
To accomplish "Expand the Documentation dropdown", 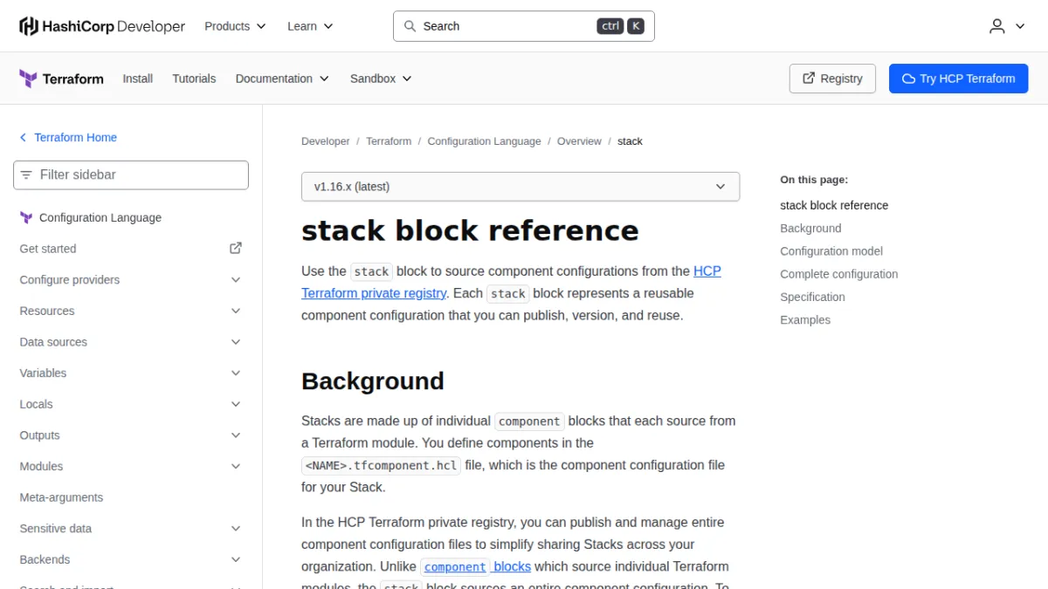I will 282,79.
